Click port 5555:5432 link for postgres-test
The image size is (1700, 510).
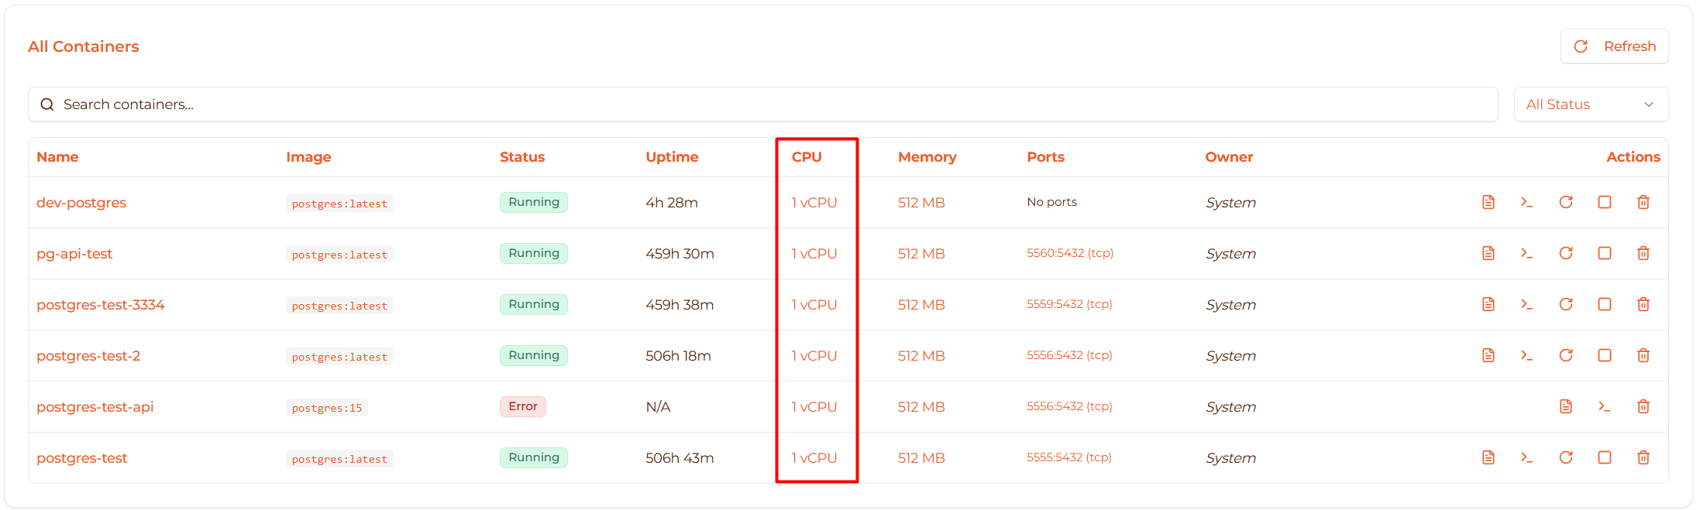[x=1069, y=457]
